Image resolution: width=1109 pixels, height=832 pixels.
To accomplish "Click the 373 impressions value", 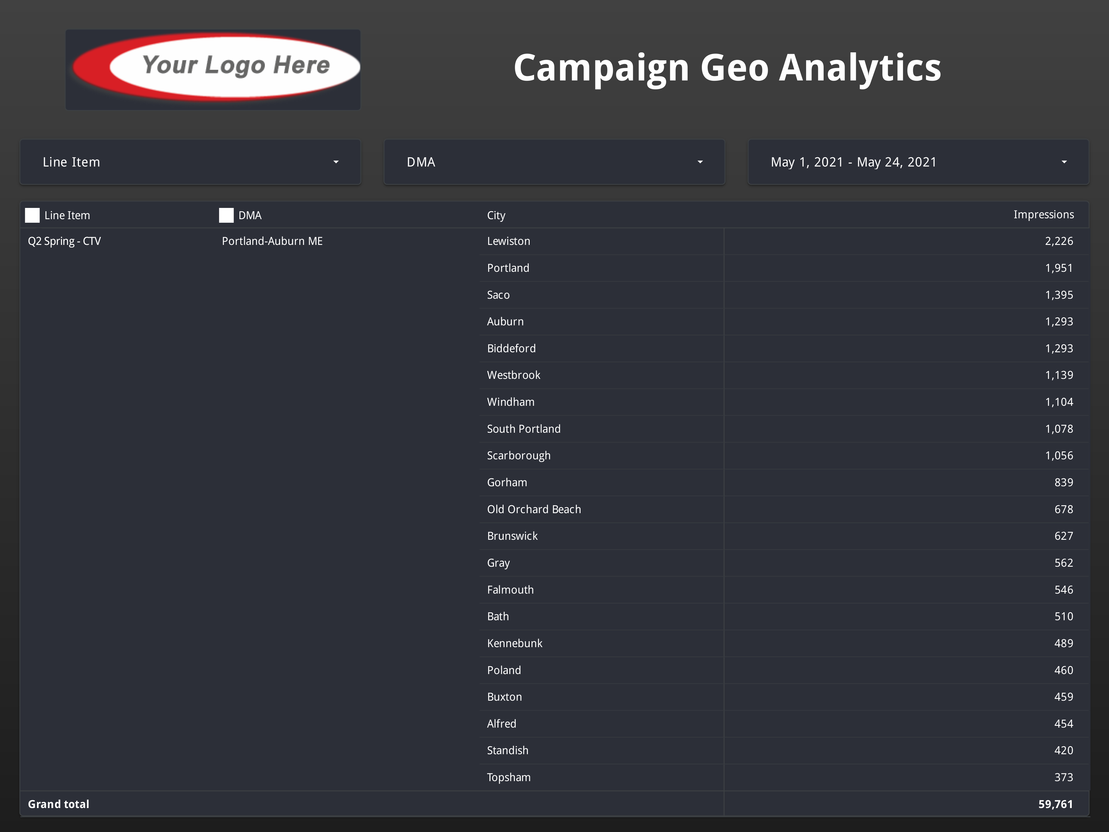I will pos(1063,777).
